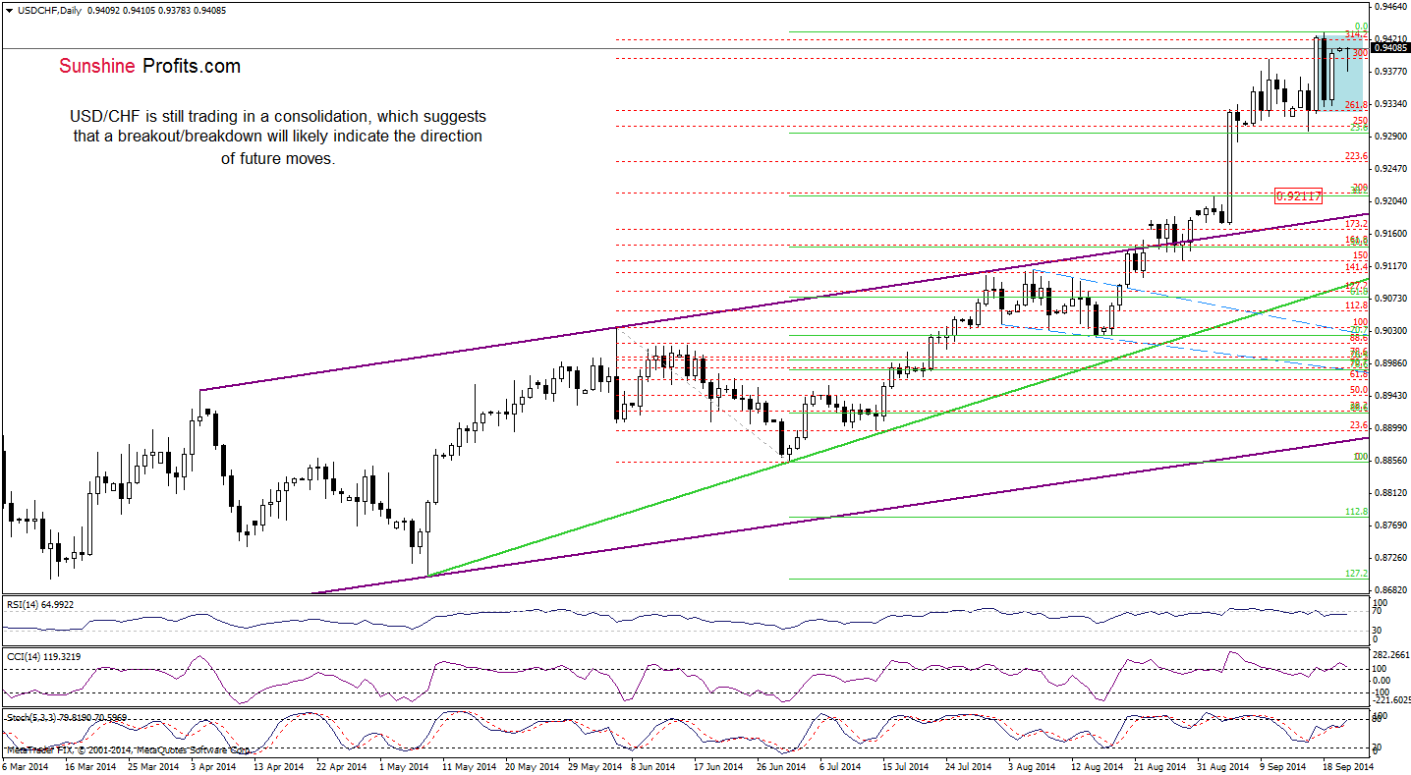Image resolution: width=1411 pixels, height=775 pixels.
Task: Select the 13 Apr 2014 date label
Action: coord(278,766)
